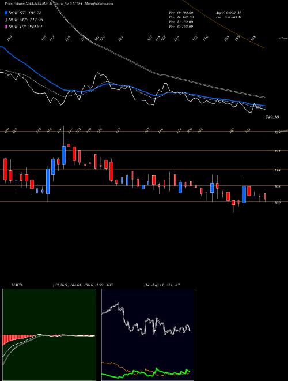Click the Pre O: 105.00 value
The width and height of the screenshot is (288, 381).
(x=181, y=13)
